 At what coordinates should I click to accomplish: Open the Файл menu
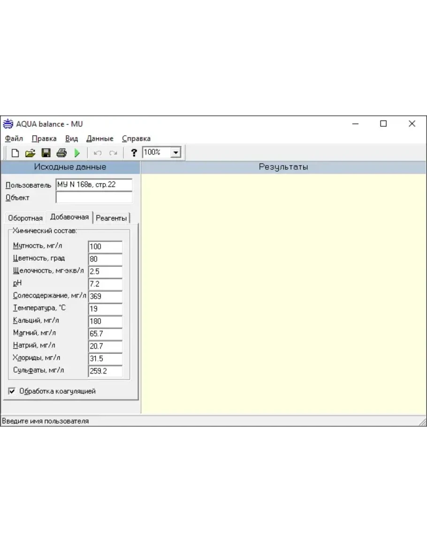coord(14,138)
